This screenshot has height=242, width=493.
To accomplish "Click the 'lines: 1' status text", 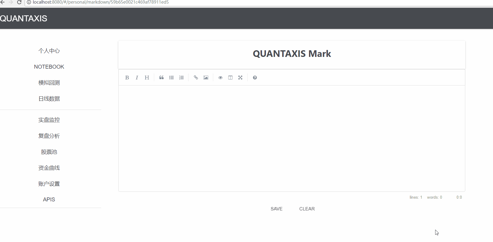I will 416,197.
